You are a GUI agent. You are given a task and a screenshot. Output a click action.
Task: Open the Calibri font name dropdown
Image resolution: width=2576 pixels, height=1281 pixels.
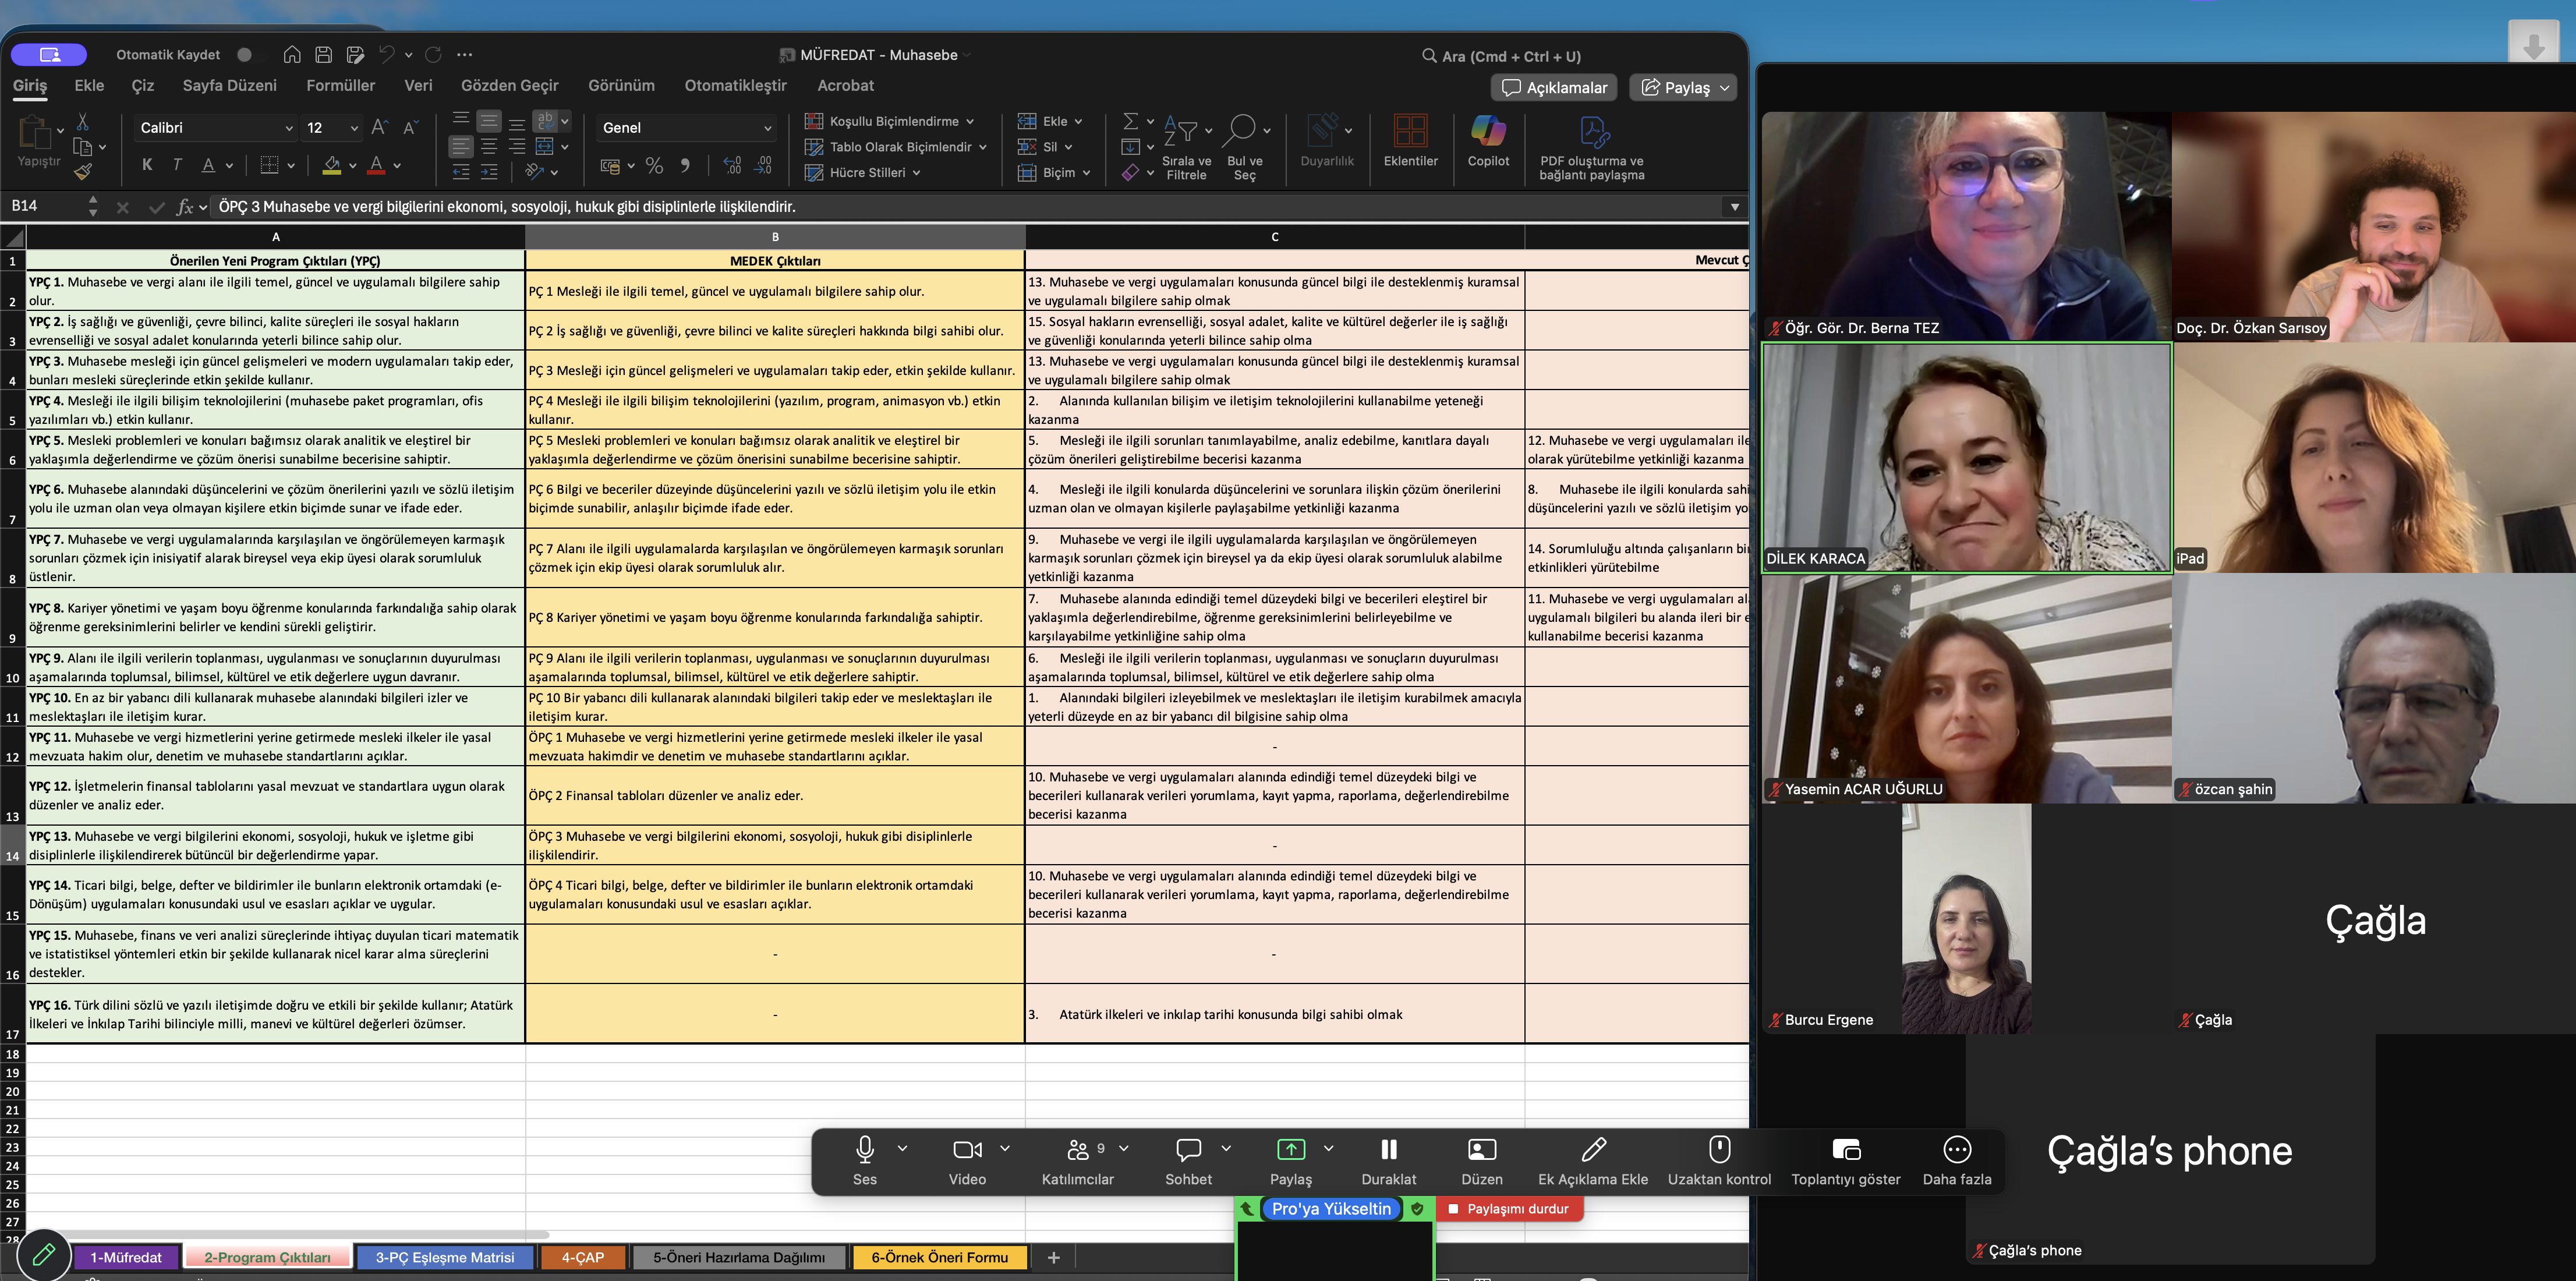[288, 128]
